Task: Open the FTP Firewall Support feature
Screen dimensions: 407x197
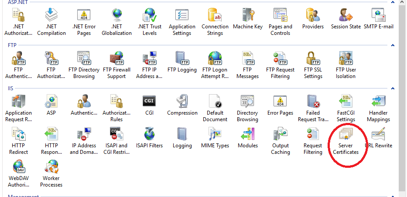Action: pos(116,59)
